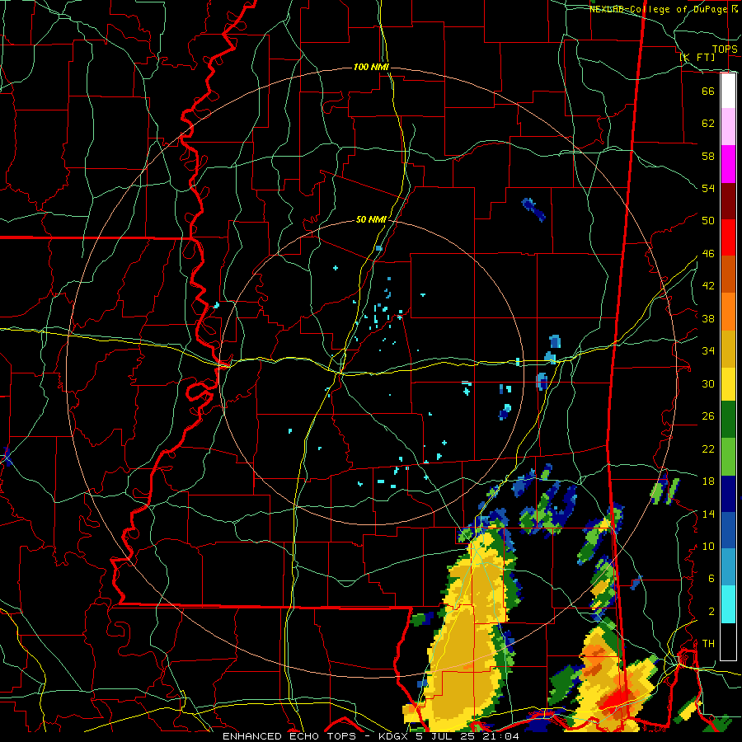
Task: Click the dark red 50-54 kft swatch
Action: pos(728,201)
